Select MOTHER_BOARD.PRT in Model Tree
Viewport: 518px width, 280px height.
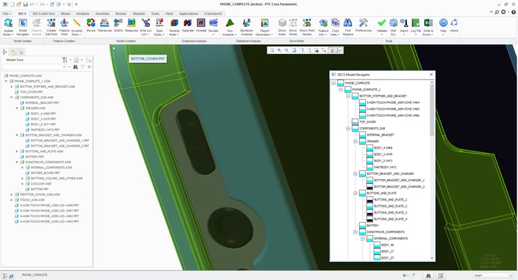coord(46,173)
